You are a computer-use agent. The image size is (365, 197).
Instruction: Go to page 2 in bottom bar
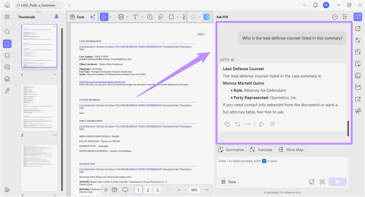148,190
